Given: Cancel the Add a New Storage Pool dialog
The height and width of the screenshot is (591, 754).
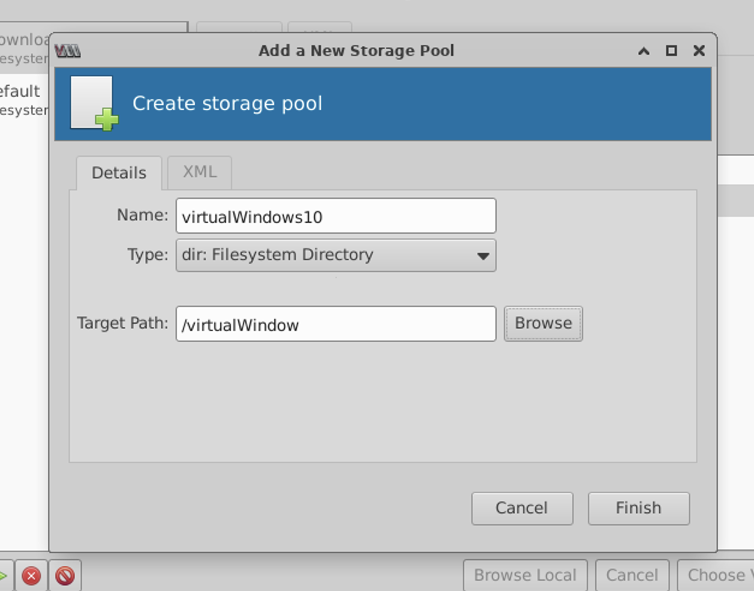Looking at the screenshot, I should point(522,509).
